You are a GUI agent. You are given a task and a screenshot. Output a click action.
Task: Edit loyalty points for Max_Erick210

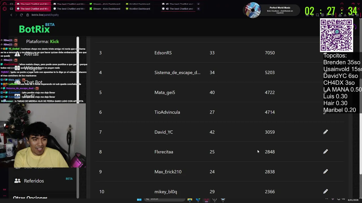point(326,171)
